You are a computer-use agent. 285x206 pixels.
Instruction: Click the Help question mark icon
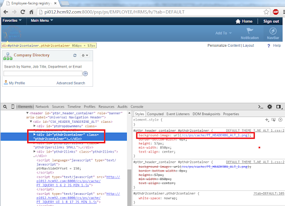point(269,46)
